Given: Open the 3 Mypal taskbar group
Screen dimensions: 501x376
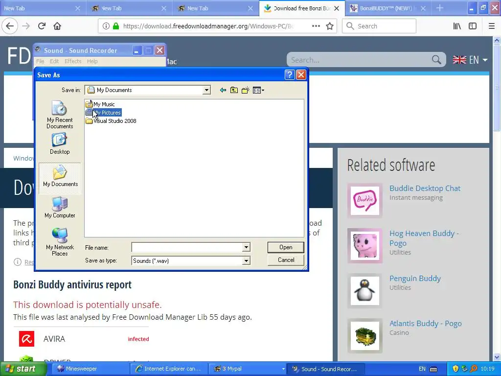Looking at the screenshot, I should (247, 369).
